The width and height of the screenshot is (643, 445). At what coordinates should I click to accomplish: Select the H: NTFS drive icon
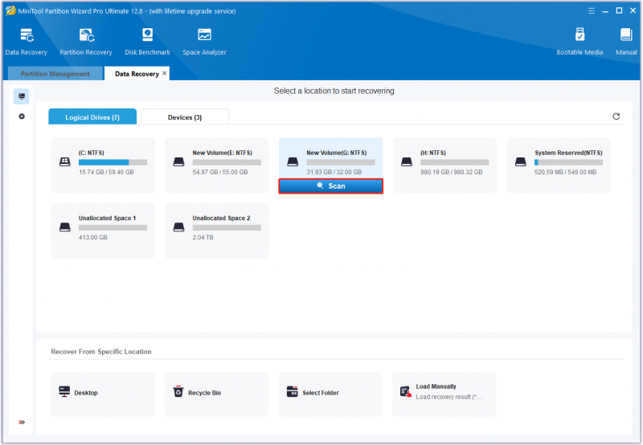[407, 162]
